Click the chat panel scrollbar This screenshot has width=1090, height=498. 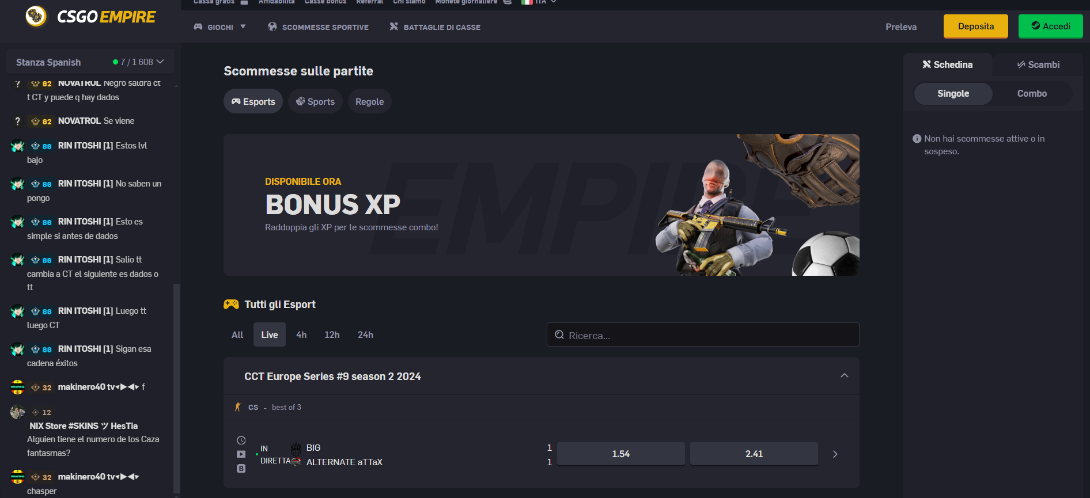click(x=177, y=389)
